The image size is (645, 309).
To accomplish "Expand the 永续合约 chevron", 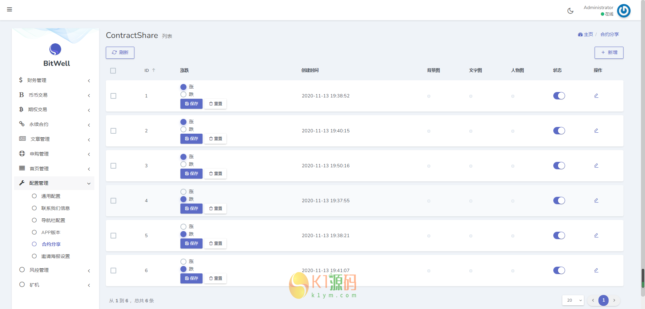I will click(x=89, y=125).
